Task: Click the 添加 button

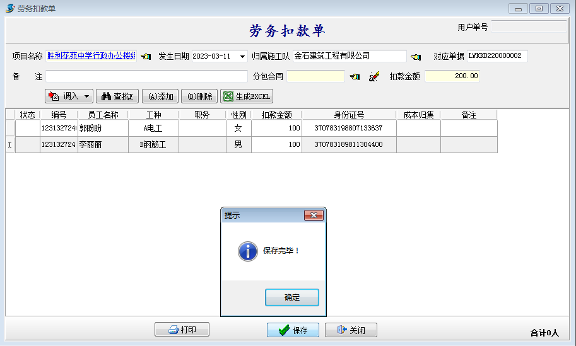Action: click(x=160, y=96)
